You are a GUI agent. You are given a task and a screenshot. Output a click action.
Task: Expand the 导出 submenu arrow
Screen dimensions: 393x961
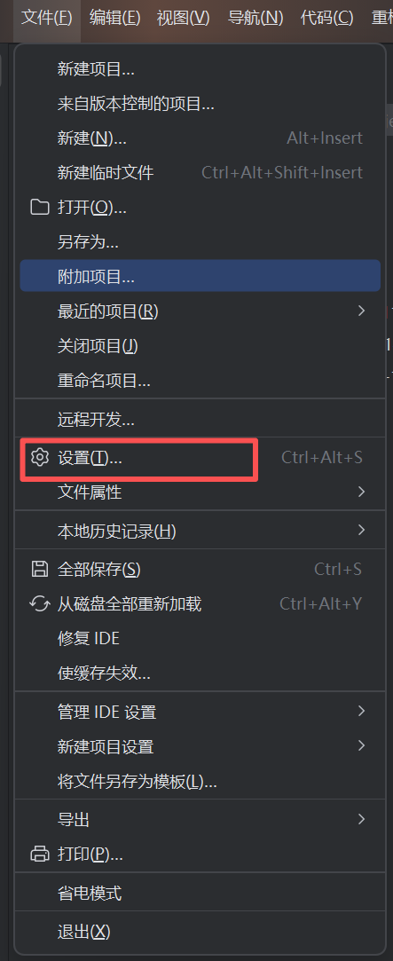(x=362, y=819)
